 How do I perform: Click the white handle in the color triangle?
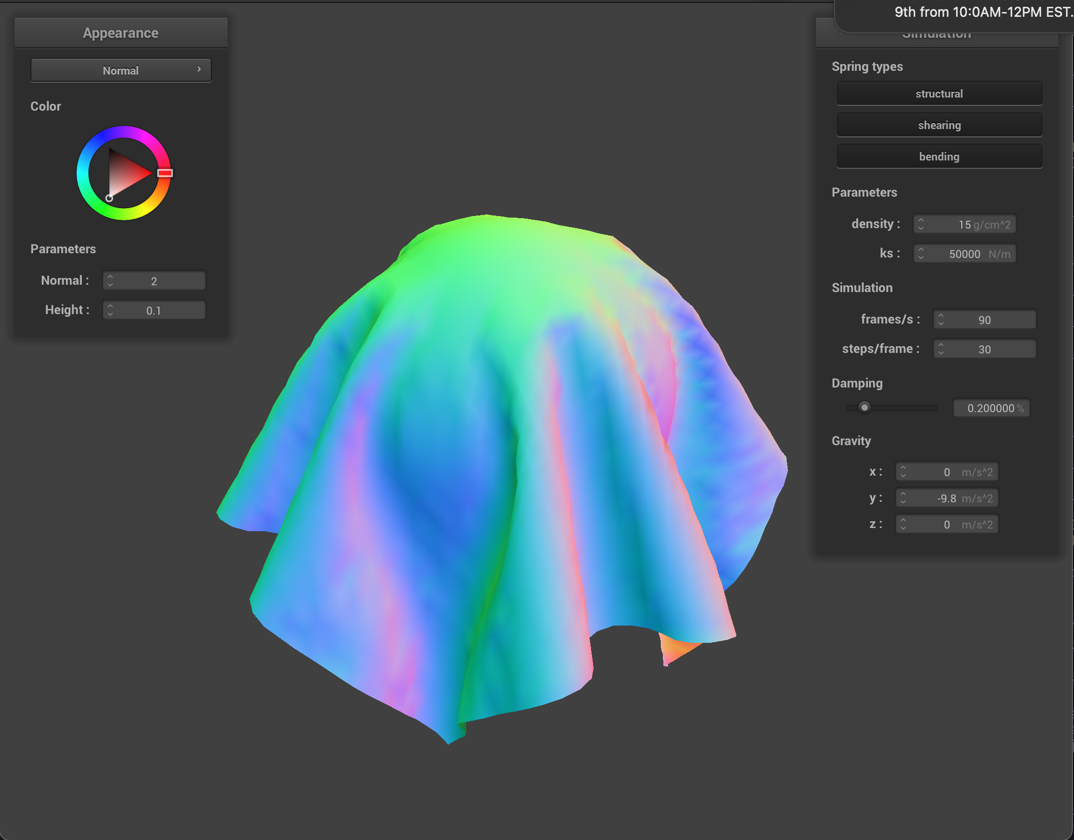click(x=109, y=198)
